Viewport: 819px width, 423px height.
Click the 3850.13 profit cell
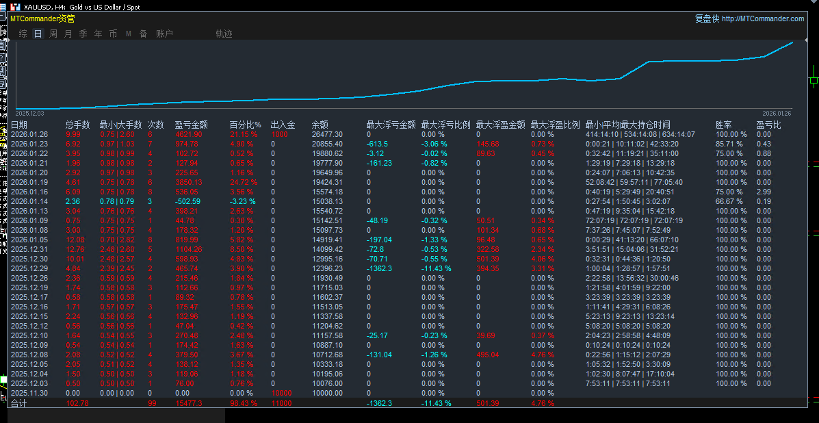[x=189, y=182]
